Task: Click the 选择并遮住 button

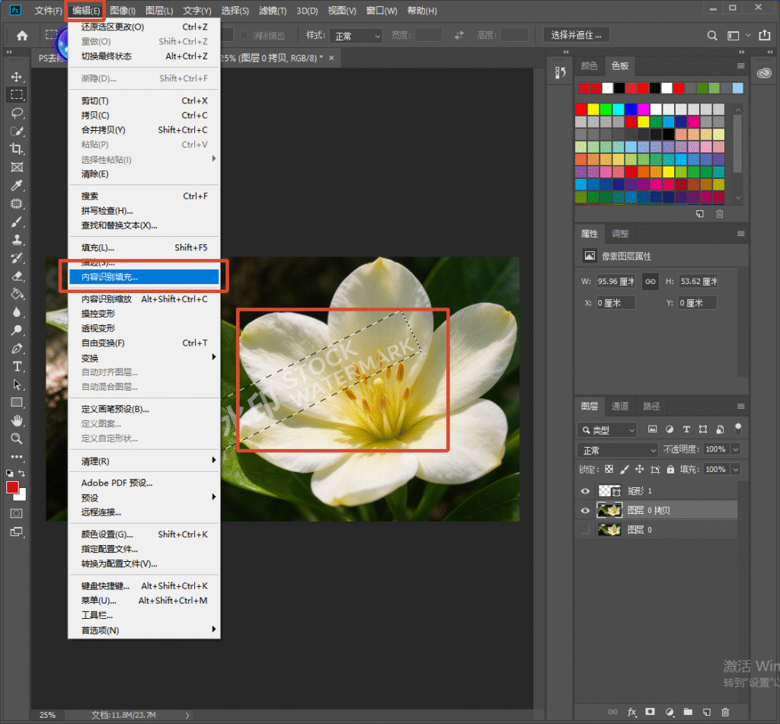Action: 576,35
